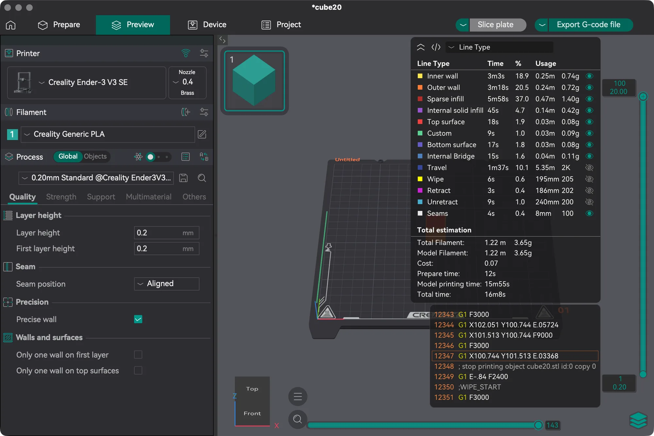Hide Inner wall line type

(589, 76)
